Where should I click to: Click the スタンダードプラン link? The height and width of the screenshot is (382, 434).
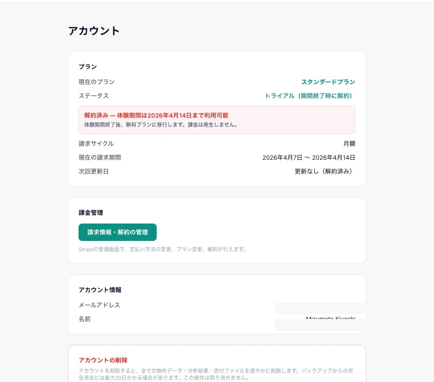point(329,82)
